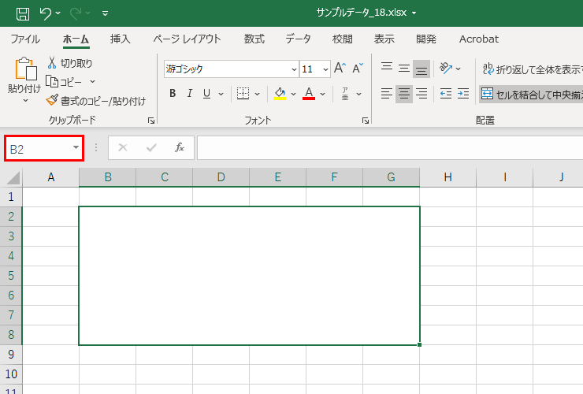Click the text orientation icon
The image size is (583, 394).
pos(445,68)
